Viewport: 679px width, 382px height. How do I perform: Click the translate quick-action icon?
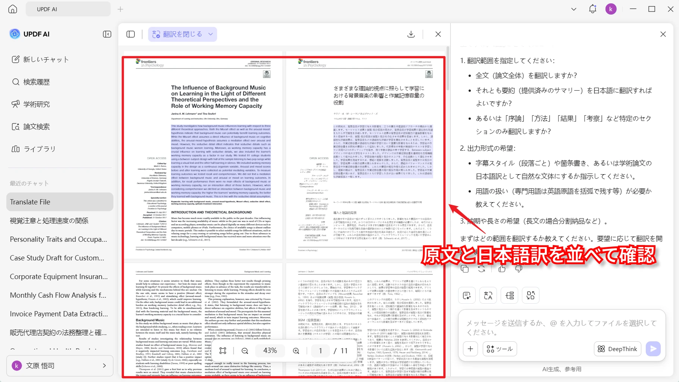(x=488, y=295)
